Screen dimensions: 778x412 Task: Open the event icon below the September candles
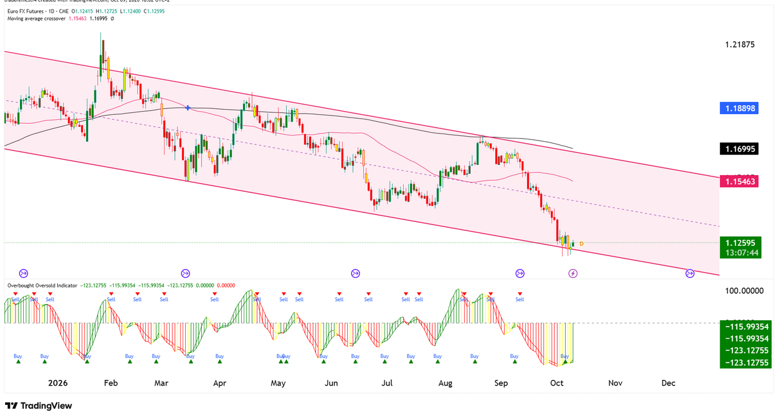(520, 273)
